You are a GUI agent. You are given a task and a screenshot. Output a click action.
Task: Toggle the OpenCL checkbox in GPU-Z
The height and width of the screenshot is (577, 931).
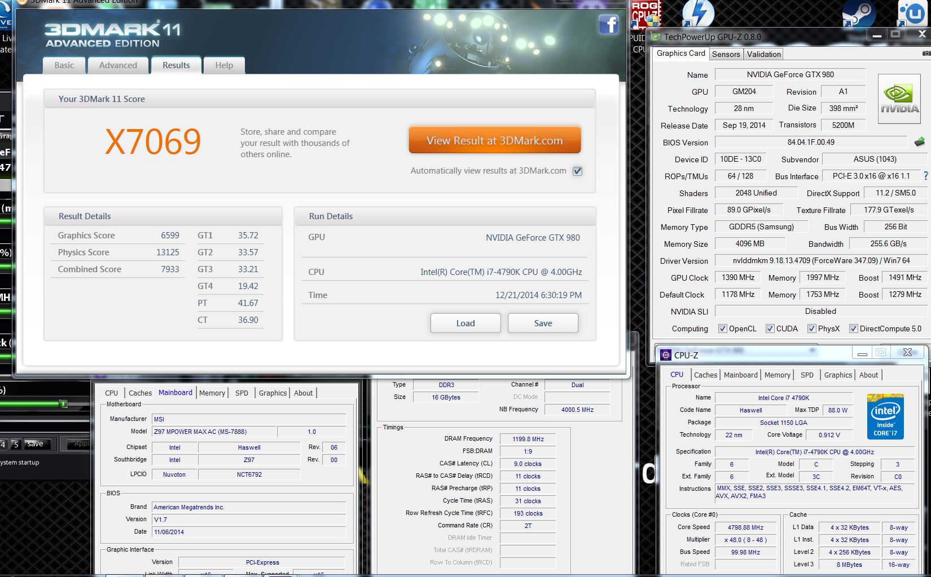[722, 329]
